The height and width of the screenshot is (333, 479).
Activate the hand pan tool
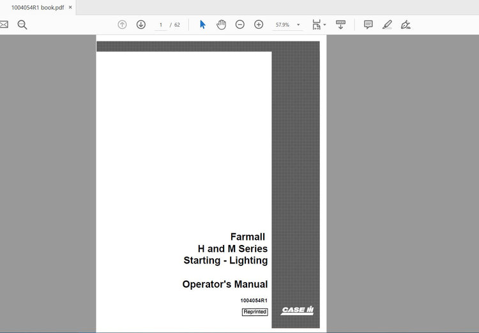[221, 24]
